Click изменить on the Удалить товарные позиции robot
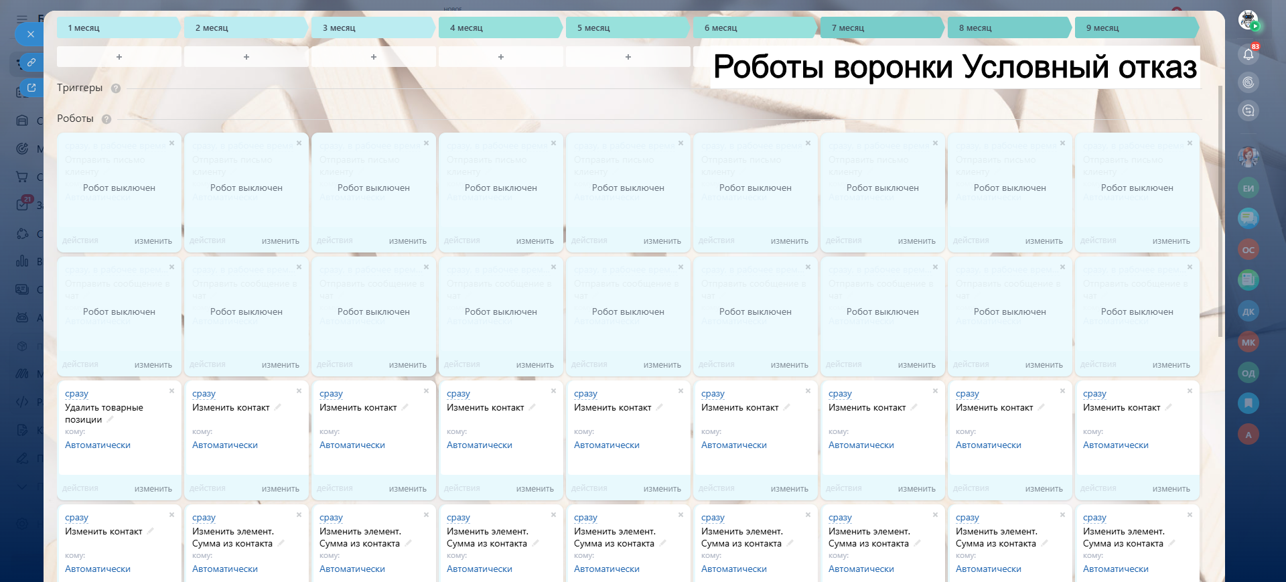1286x582 pixels. pyautogui.click(x=153, y=489)
